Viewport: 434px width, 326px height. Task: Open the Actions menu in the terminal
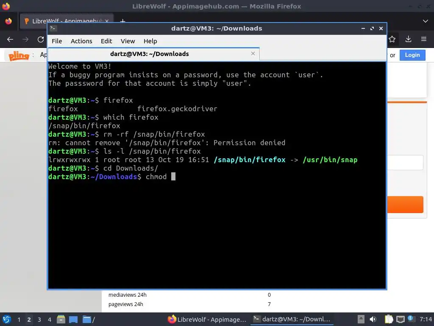(81, 41)
